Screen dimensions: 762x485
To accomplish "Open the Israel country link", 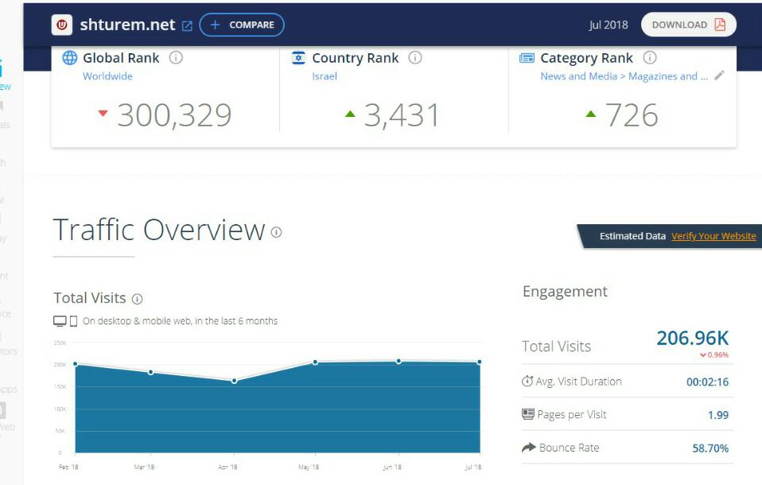I will pyautogui.click(x=325, y=76).
